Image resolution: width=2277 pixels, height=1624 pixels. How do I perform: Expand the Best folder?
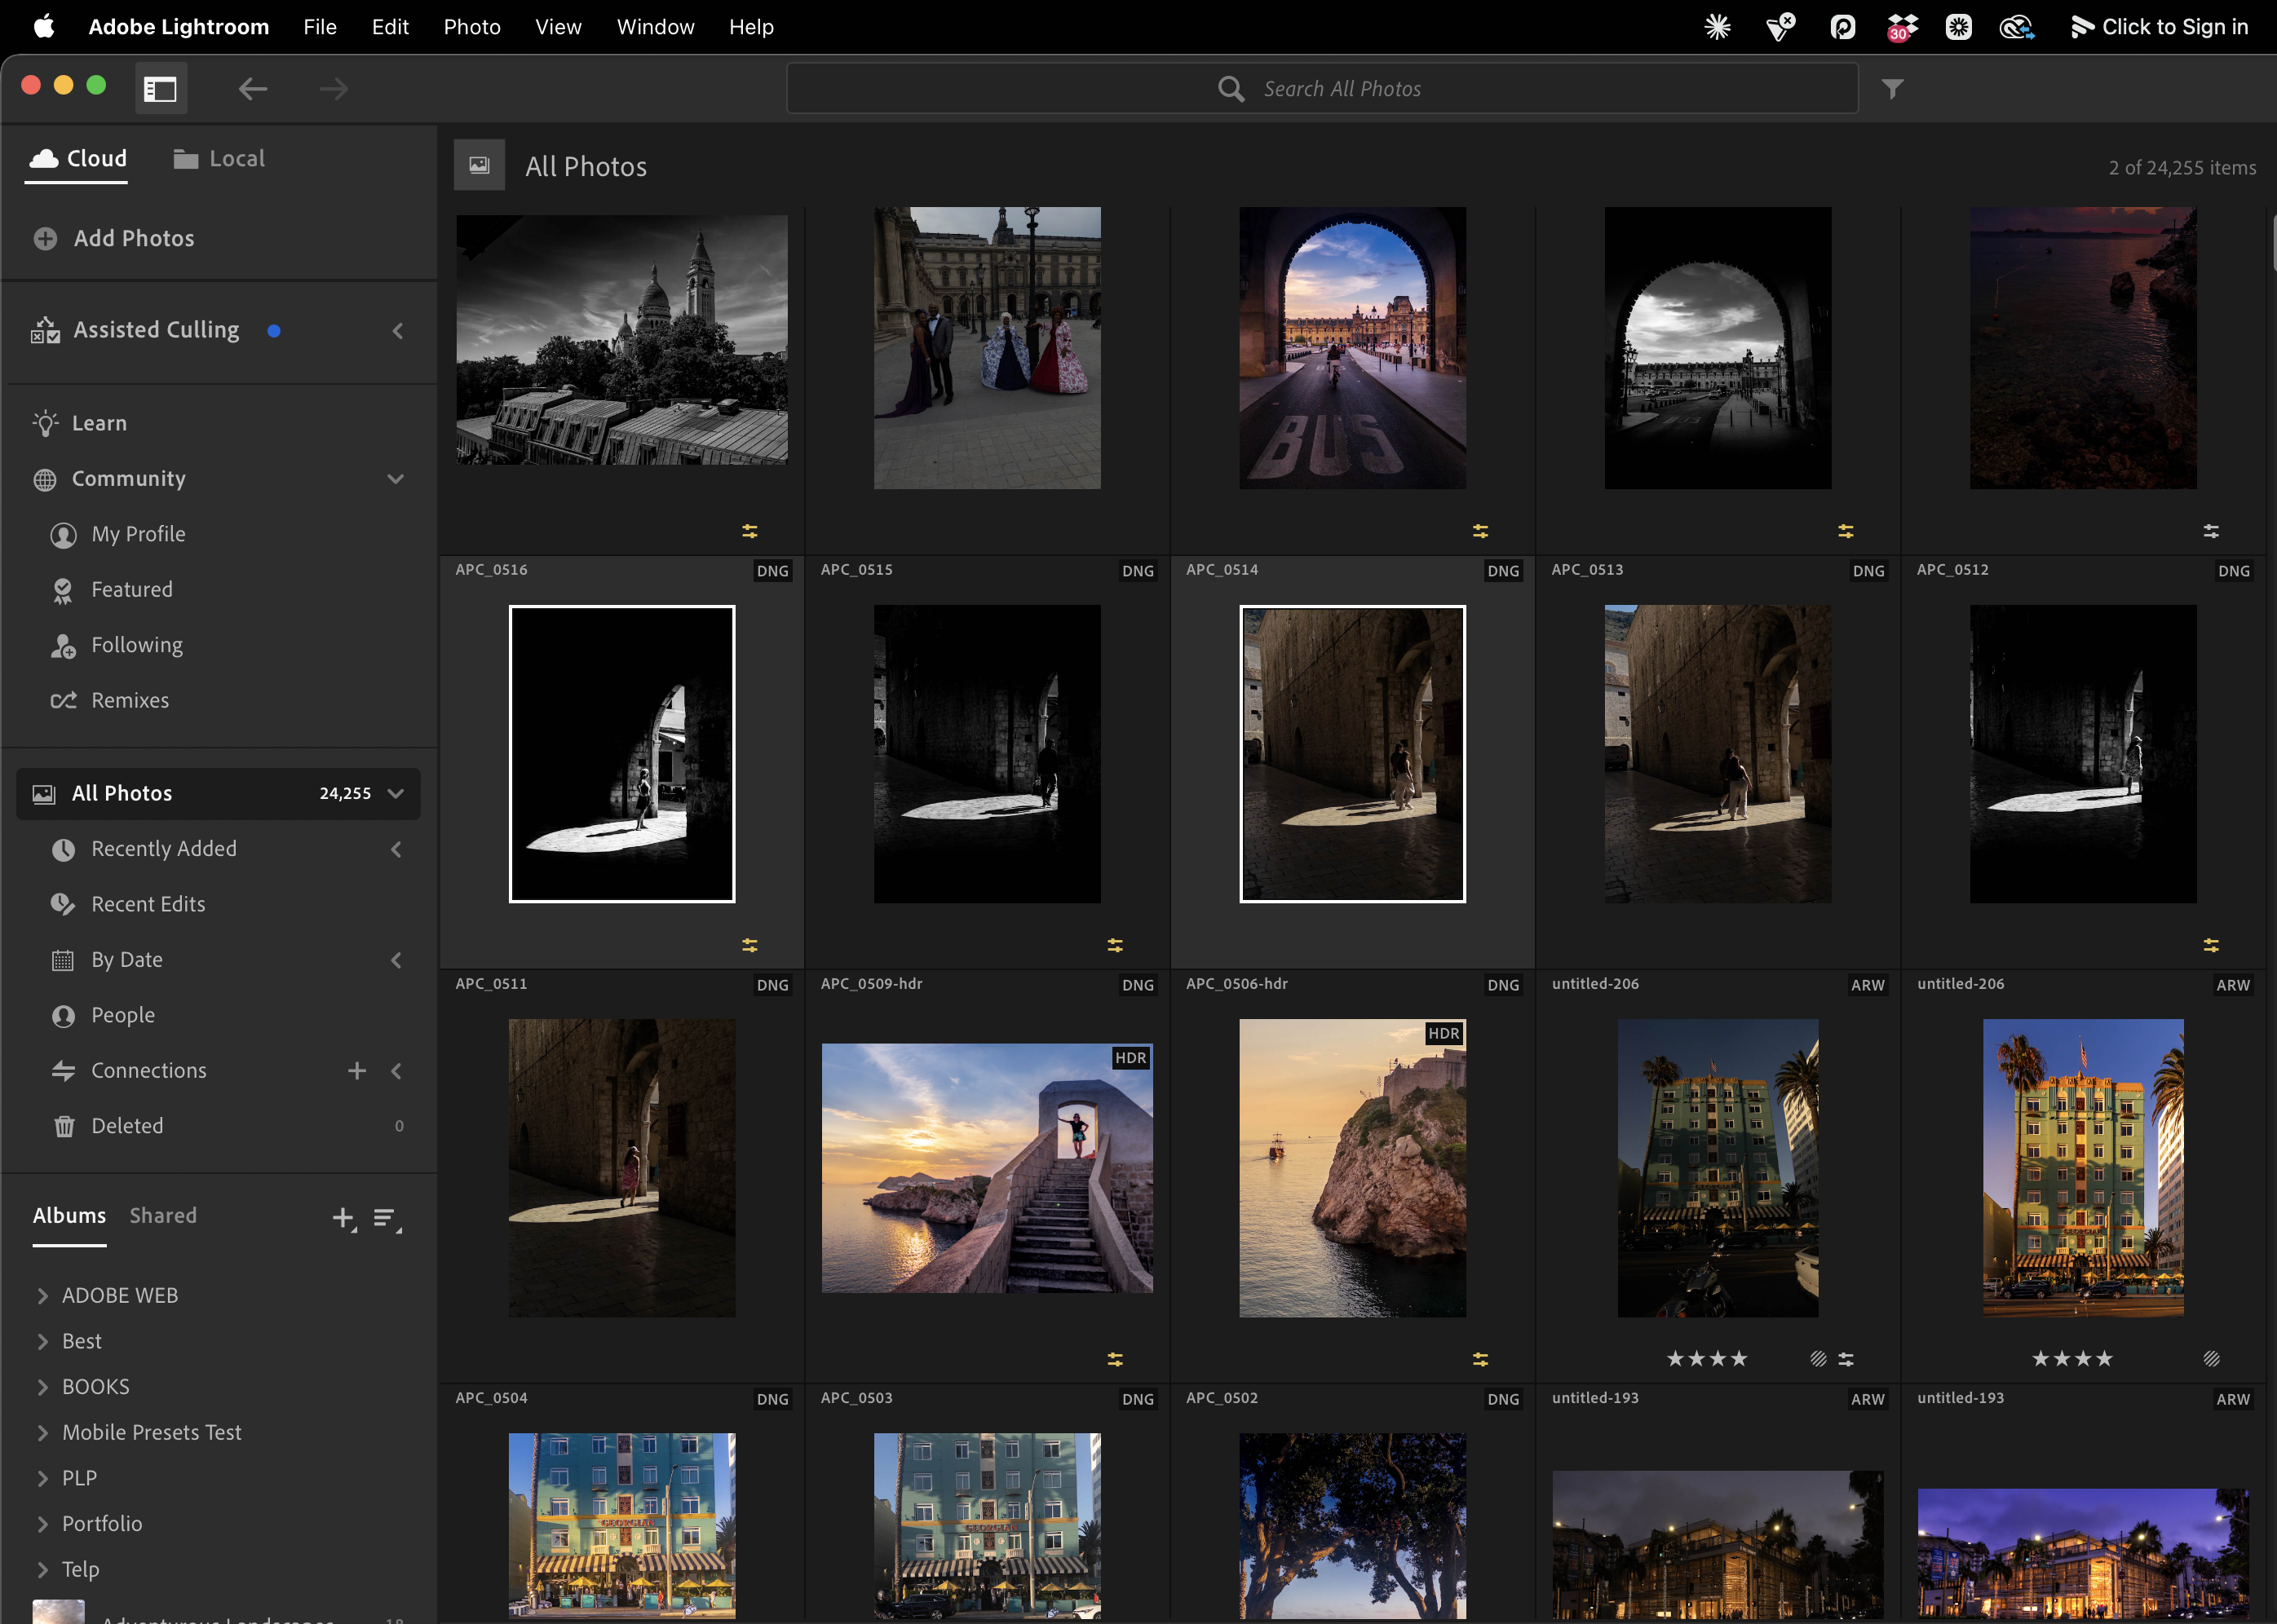click(42, 1342)
